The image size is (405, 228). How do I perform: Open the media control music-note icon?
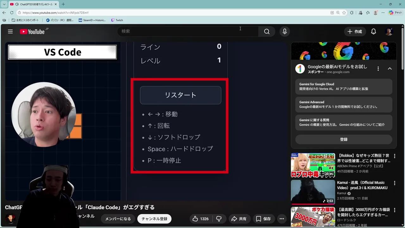(360, 13)
